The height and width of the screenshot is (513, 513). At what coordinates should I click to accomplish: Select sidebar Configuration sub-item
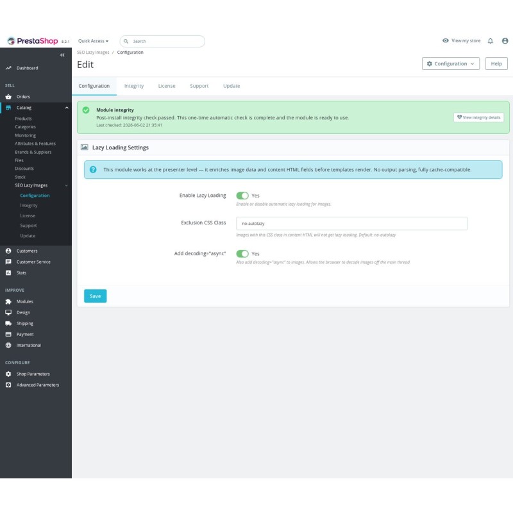(x=35, y=196)
